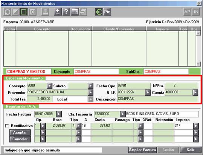Click the crossed-box delete toolbar icon
The height and width of the screenshot is (155, 203).
coord(32,12)
